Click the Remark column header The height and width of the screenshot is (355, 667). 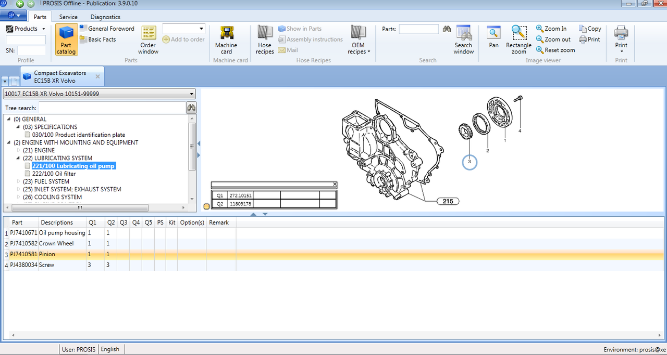point(221,222)
